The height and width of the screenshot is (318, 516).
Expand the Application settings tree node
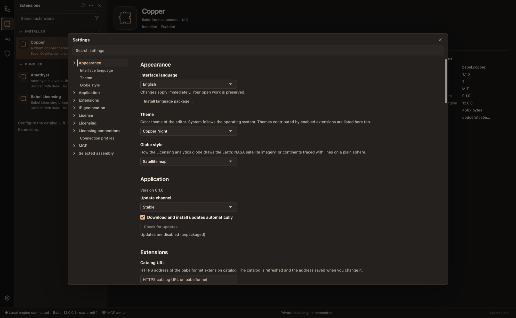(74, 93)
